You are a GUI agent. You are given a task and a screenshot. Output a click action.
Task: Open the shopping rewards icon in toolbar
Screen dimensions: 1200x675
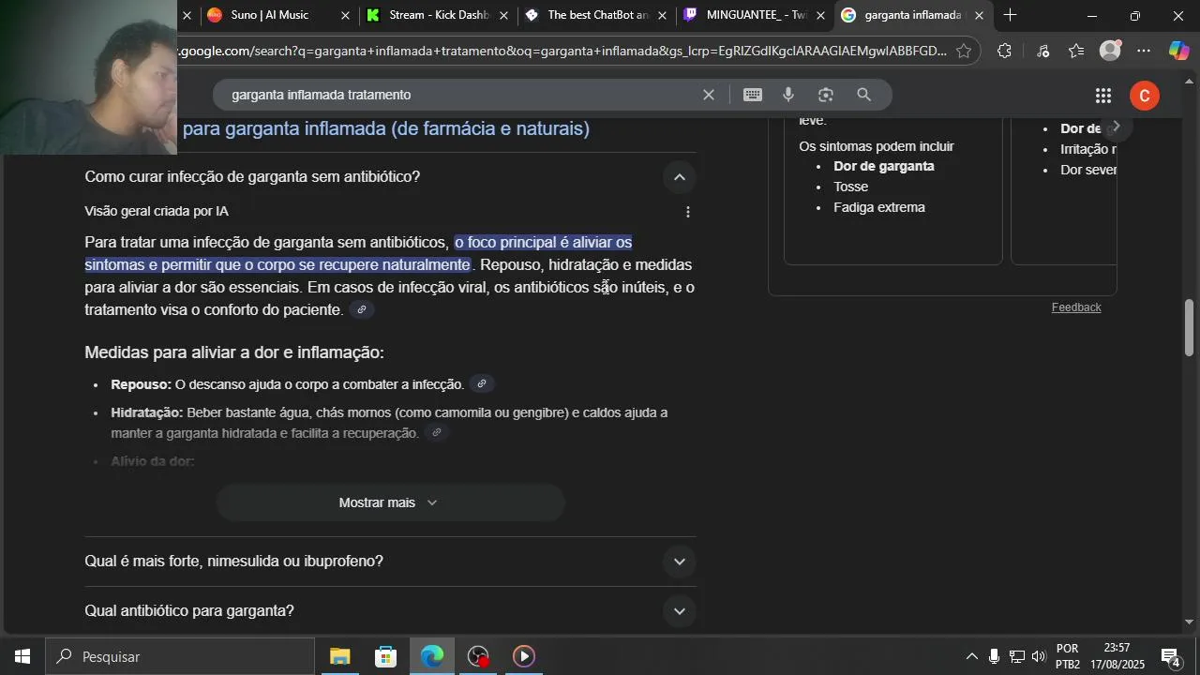[1042, 52]
